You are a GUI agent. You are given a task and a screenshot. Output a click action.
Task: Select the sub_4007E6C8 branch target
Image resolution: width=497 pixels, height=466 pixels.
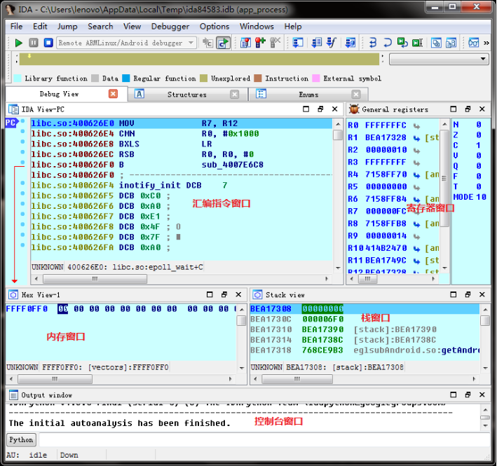(232, 165)
